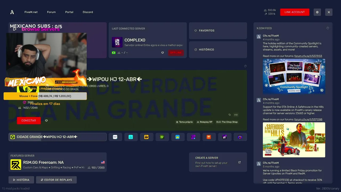Viewport: 341px width, 192px height.
Task: Favorite the promoted server heart next to Conectar
Action: [46, 121]
